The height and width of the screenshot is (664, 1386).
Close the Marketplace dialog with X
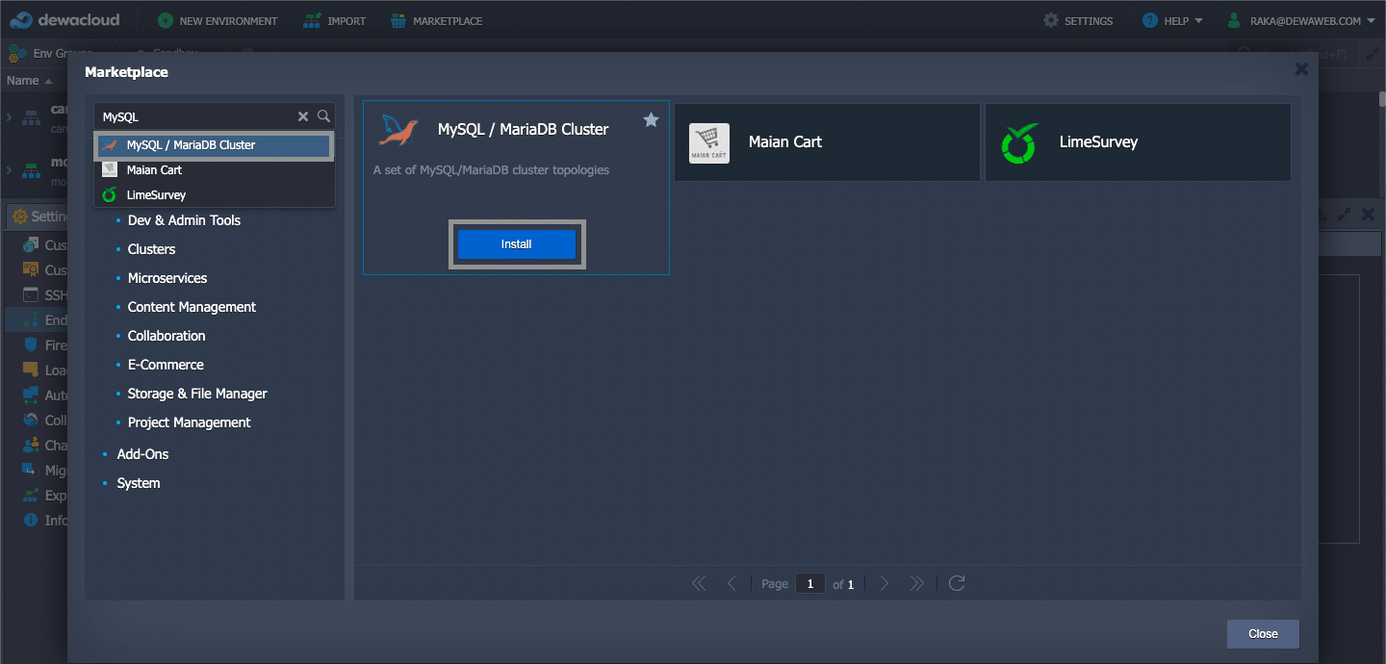pos(1301,69)
